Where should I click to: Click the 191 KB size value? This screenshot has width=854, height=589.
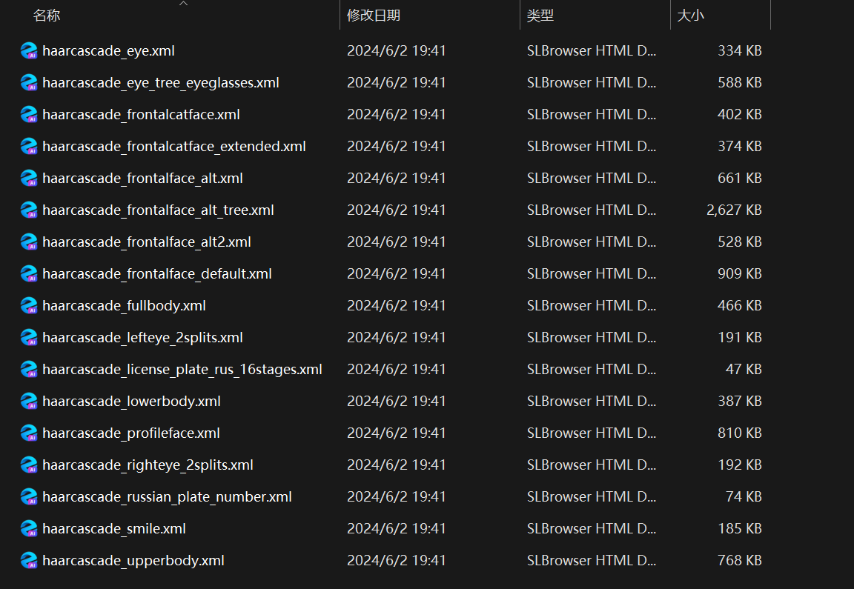pos(739,338)
